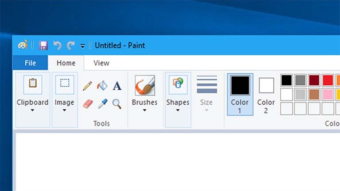Select the Magnifier tool
The width and height of the screenshot is (340, 191).
click(x=117, y=104)
